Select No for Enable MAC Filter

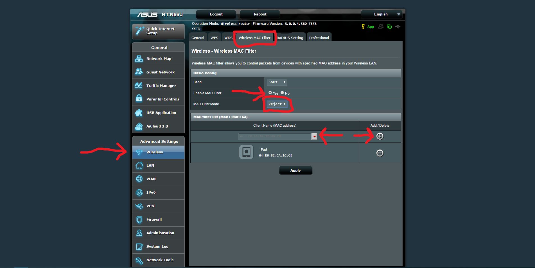point(282,93)
